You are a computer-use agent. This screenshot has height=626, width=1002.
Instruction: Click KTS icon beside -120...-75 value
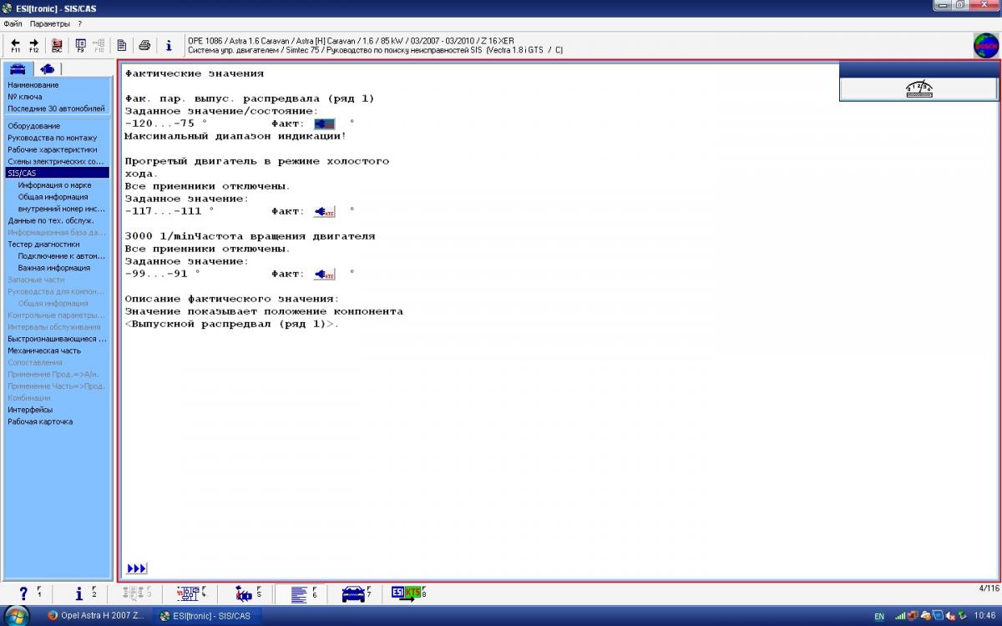pyautogui.click(x=324, y=124)
